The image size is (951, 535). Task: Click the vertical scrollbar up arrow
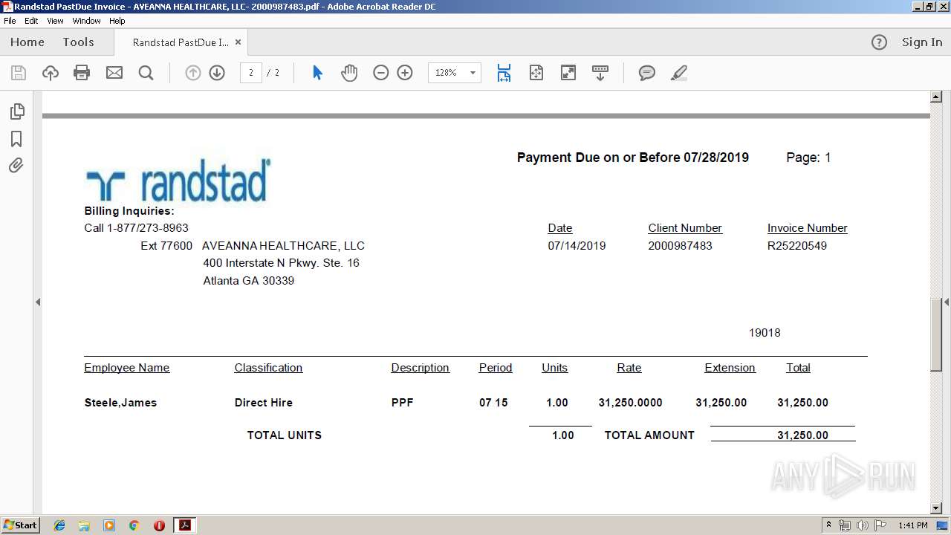pyautogui.click(x=936, y=97)
